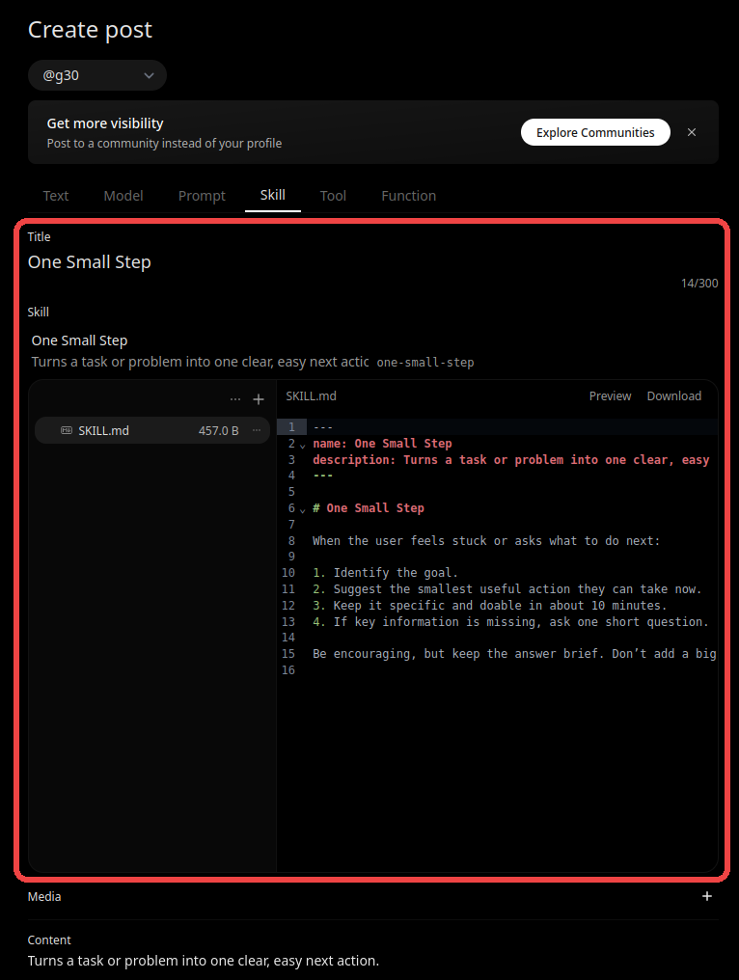Click line number 1 in editor
The height and width of the screenshot is (980, 739).
click(x=291, y=427)
